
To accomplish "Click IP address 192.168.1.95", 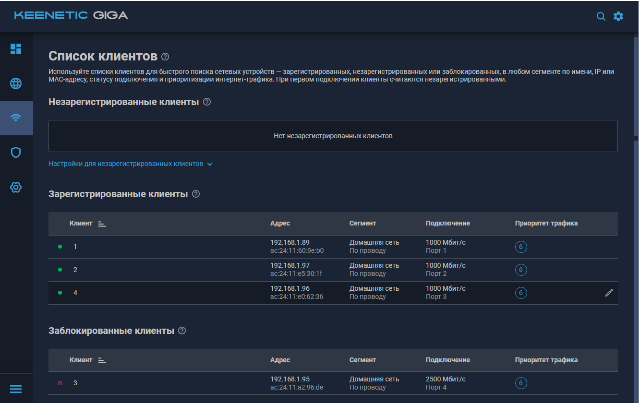I will point(290,379).
